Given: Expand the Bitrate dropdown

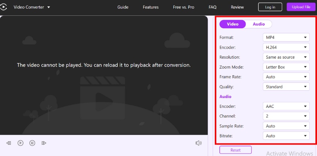Looking at the screenshot, I should click(286, 136).
